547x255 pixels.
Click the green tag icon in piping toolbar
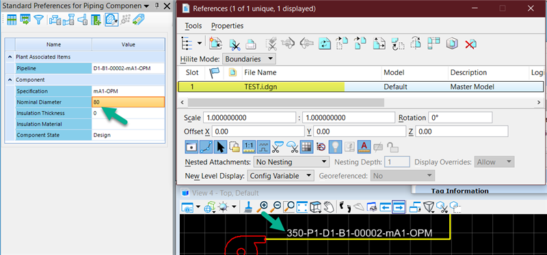tap(139, 20)
